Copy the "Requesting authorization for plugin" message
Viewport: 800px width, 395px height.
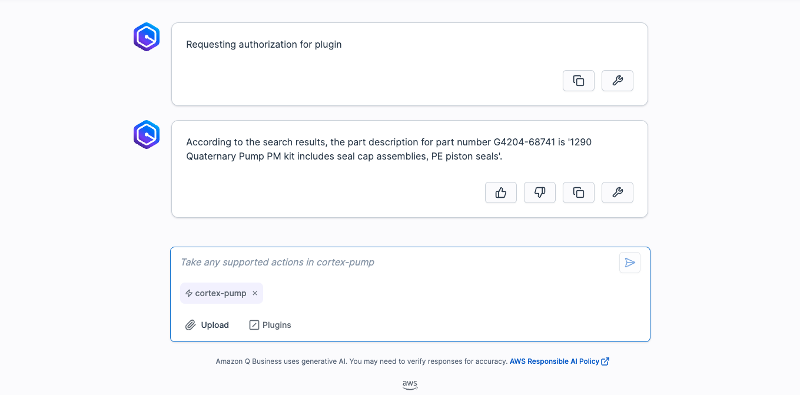point(578,81)
